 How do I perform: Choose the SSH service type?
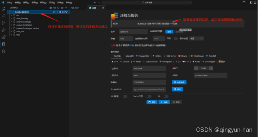pos(115,61)
